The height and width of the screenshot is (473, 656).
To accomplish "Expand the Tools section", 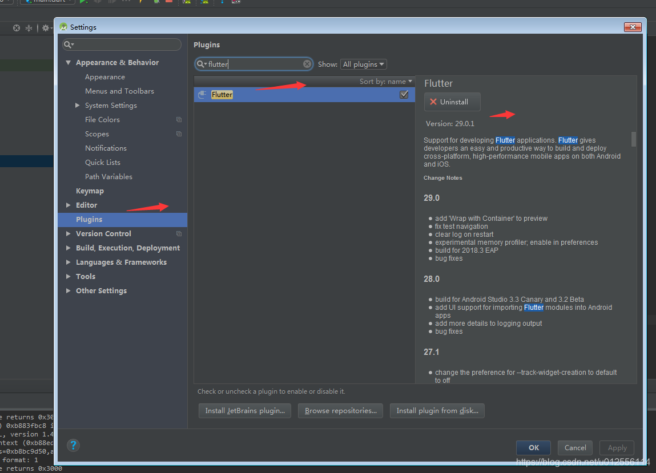I will [68, 276].
